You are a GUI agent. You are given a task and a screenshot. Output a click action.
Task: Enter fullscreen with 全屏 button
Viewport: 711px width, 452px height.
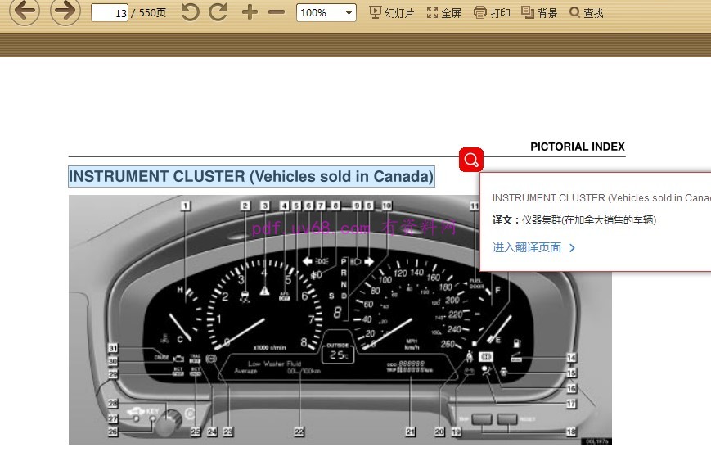444,13
